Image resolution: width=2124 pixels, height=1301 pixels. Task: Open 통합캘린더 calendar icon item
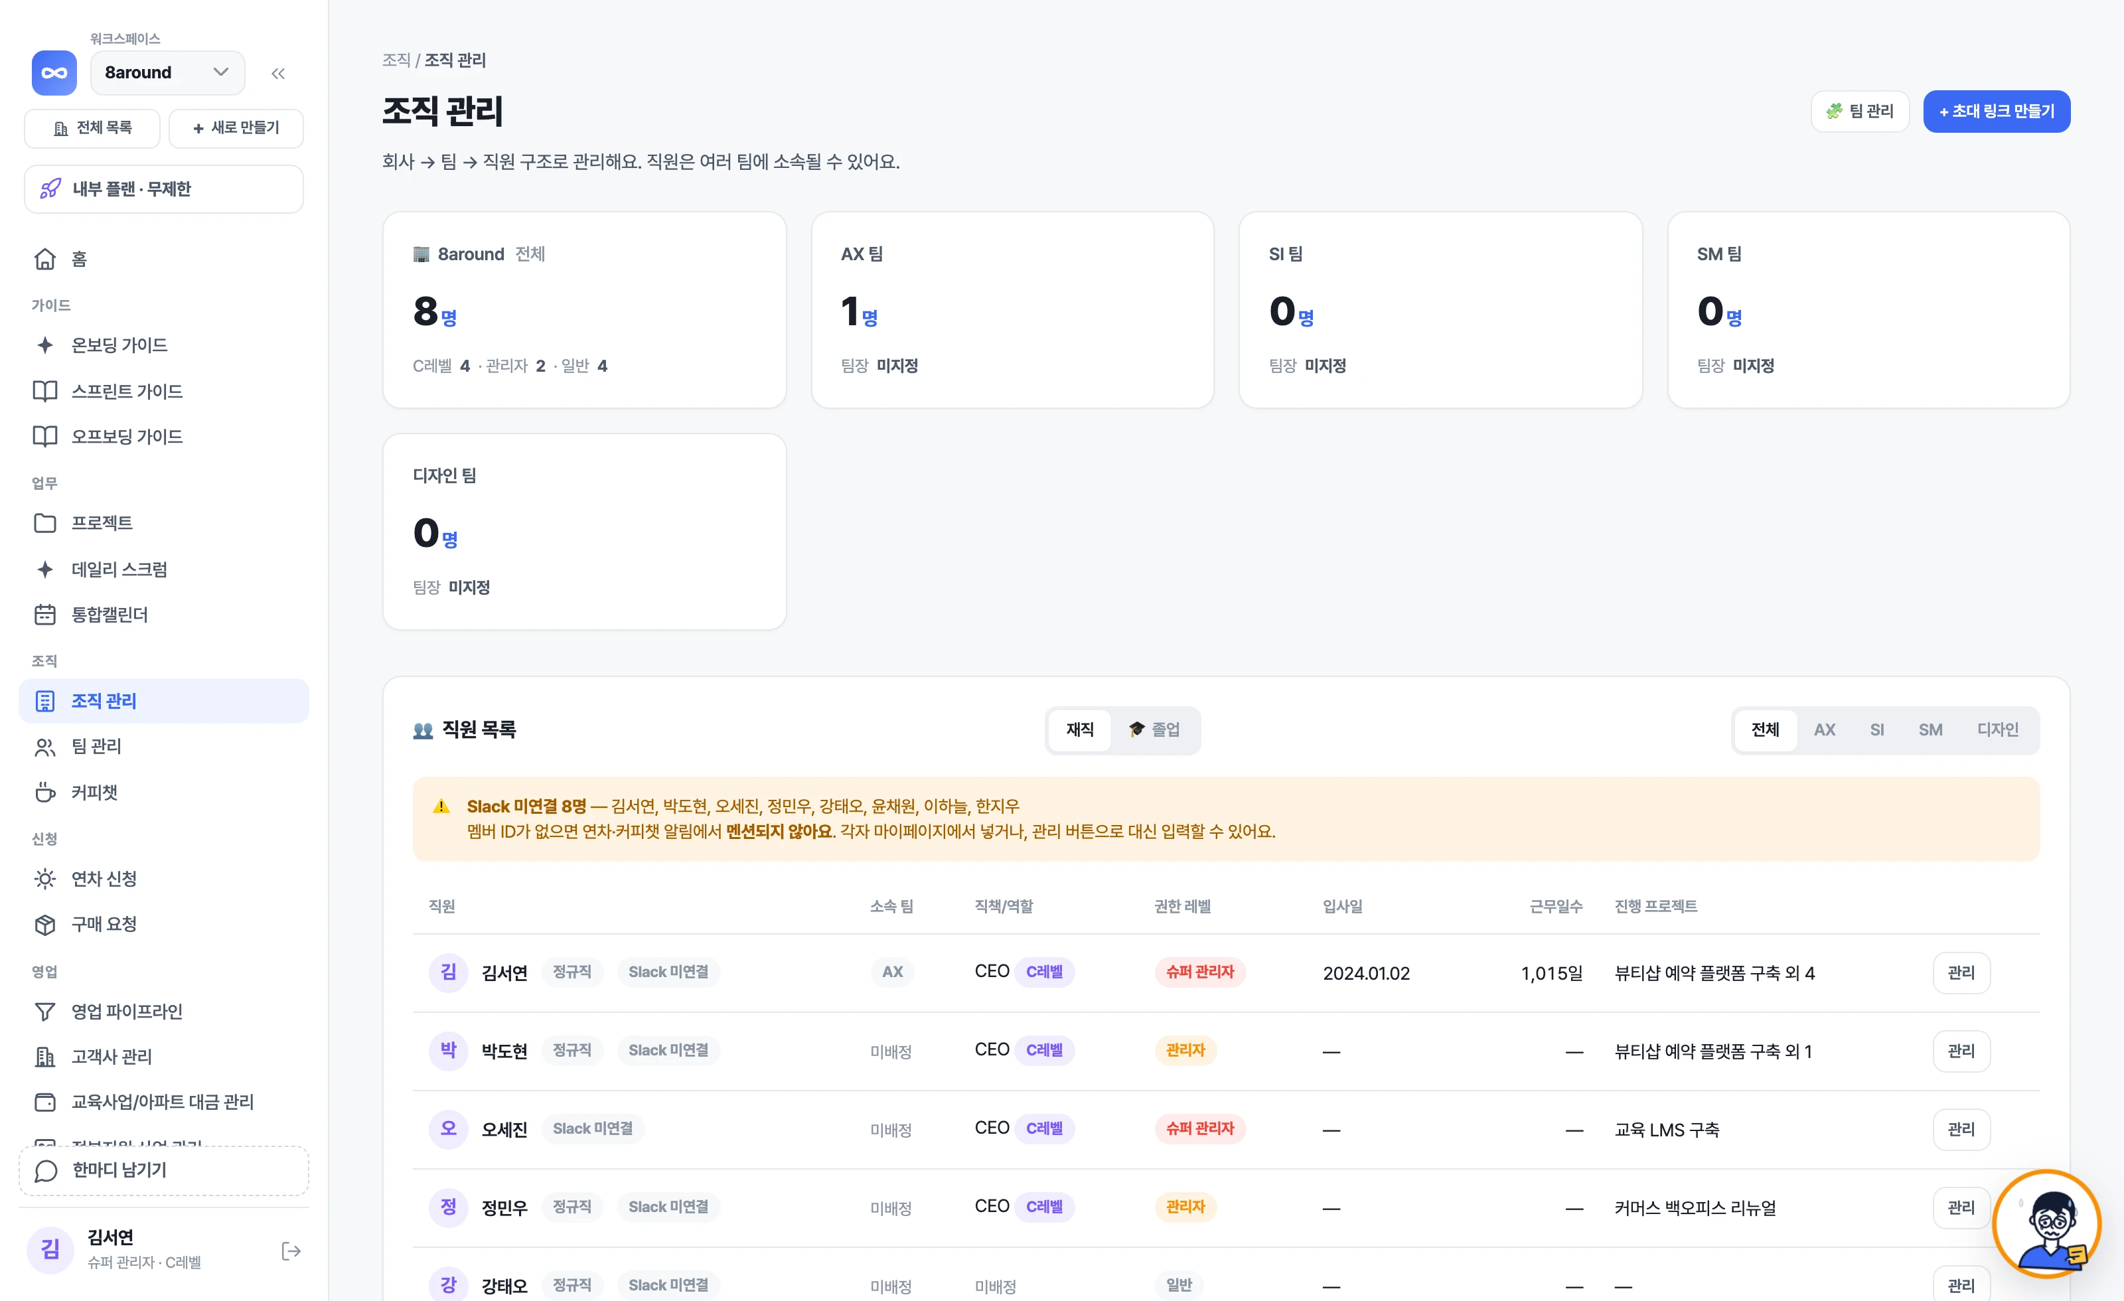coord(45,615)
